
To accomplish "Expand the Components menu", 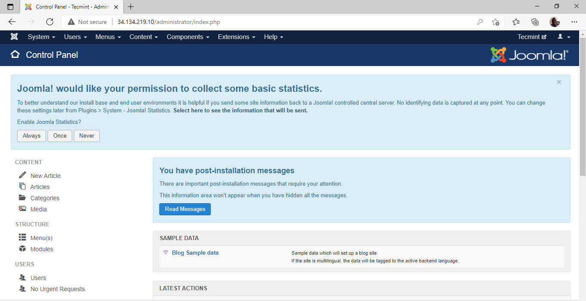I will pyautogui.click(x=188, y=37).
